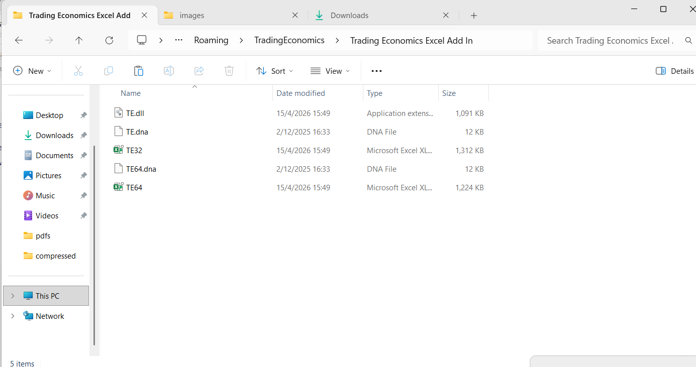Open the Sort dropdown menu

point(274,71)
